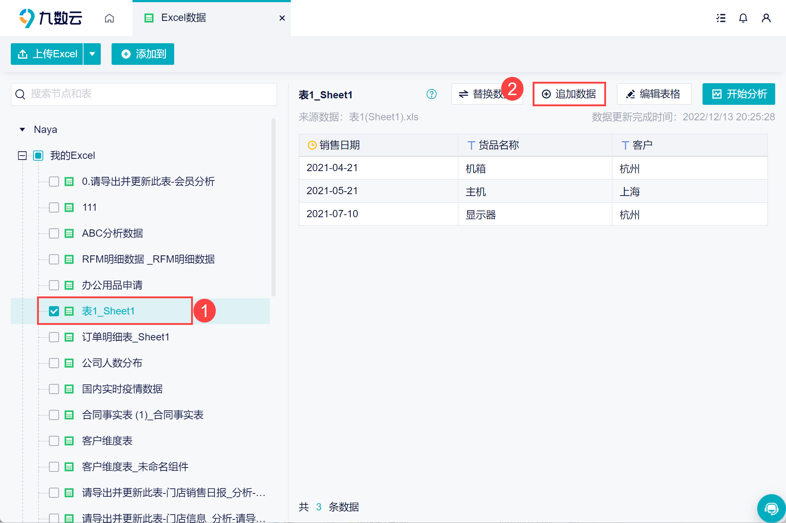
Task: Select 订单明细表_Sheet1 in the tree
Action: point(125,337)
